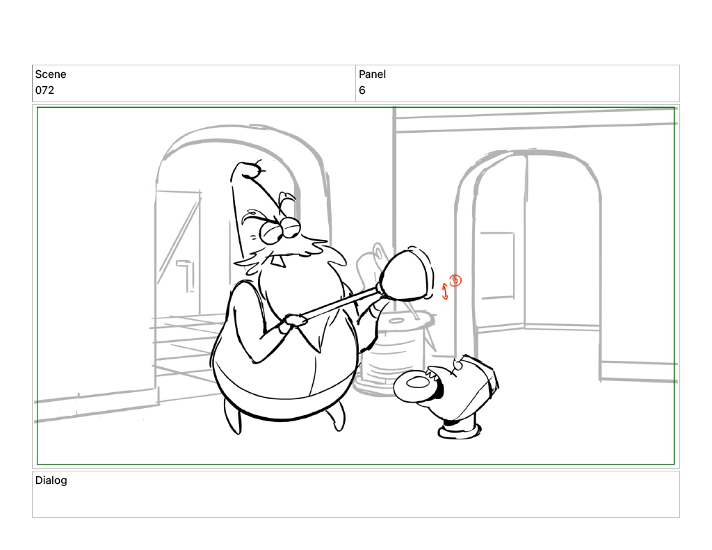Select the scene number 072
Screen dimensions: 712x550
pyautogui.click(x=44, y=90)
